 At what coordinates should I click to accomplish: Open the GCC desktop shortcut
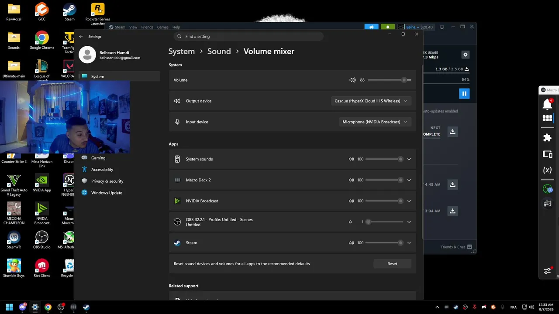(42, 12)
